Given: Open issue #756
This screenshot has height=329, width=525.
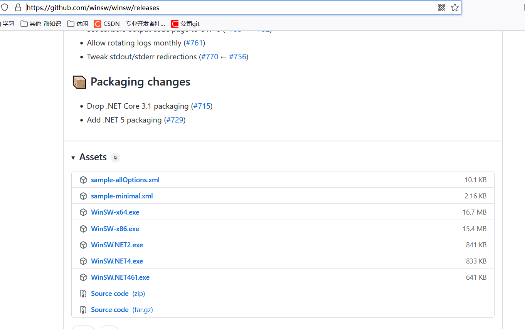Looking at the screenshot, I should click(x=237, y=57).
